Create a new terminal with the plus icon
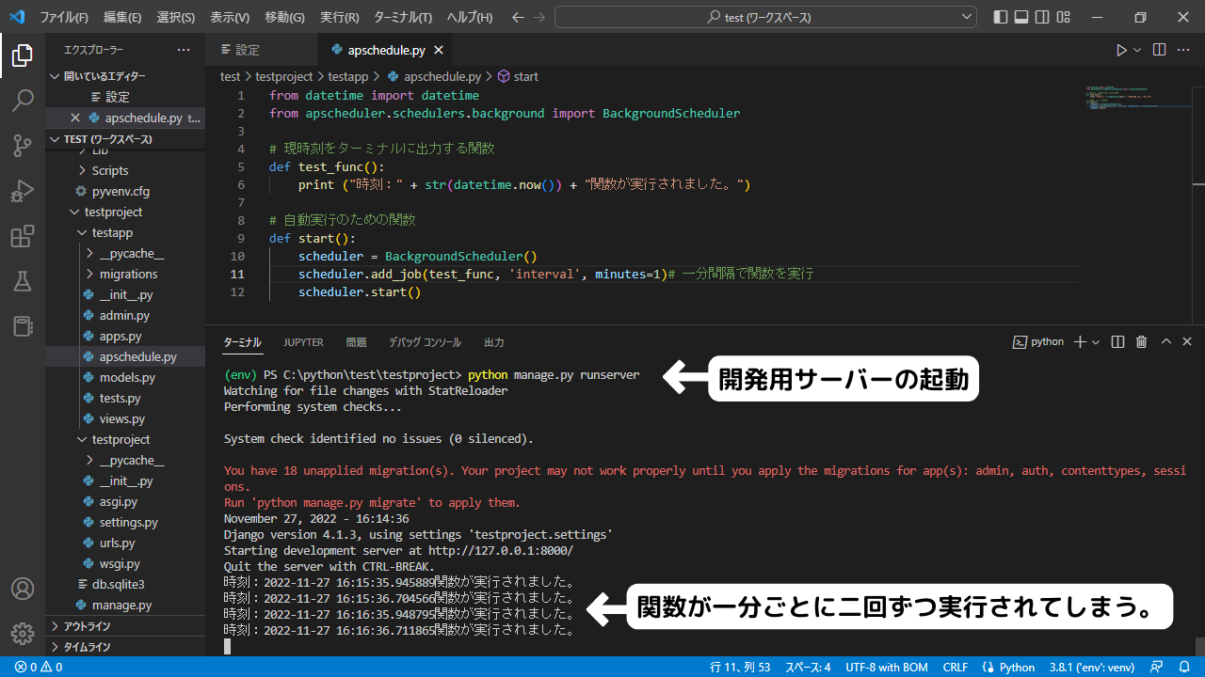This screenshot has width=1205, height=677. (x=1080, y=342)
